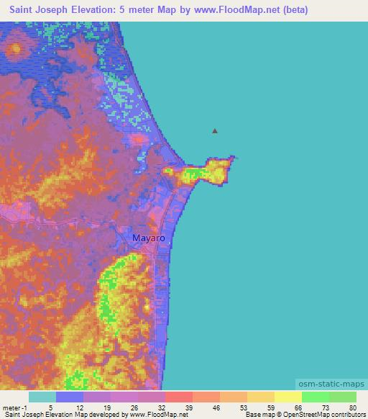Click the dark triangle marker offshore
Viewport: 368px width, 419px height.
click(x=215, y=131)
